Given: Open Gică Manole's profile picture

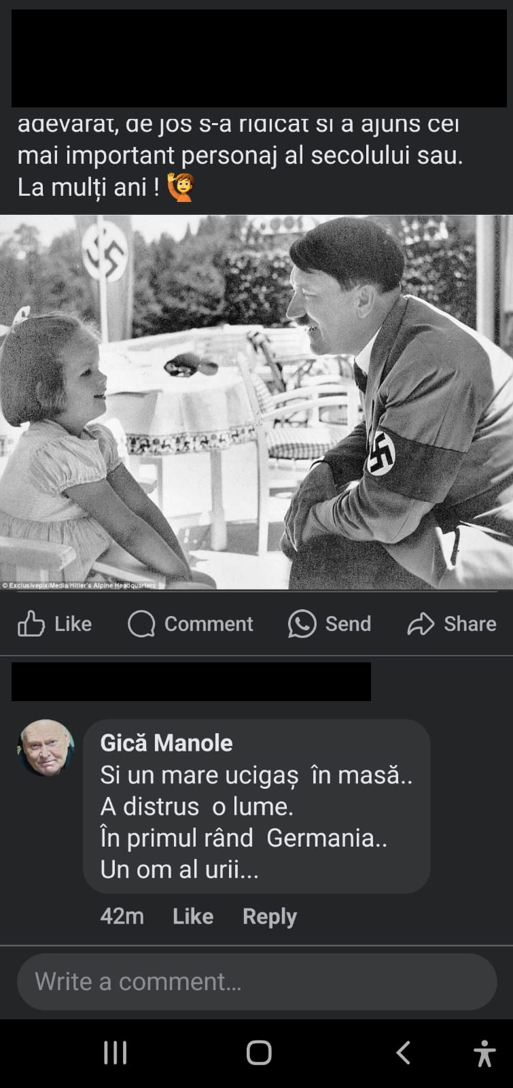Looking at the screenshot, I should pos(46,748).
